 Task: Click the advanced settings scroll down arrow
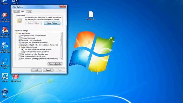pos(61,58)
